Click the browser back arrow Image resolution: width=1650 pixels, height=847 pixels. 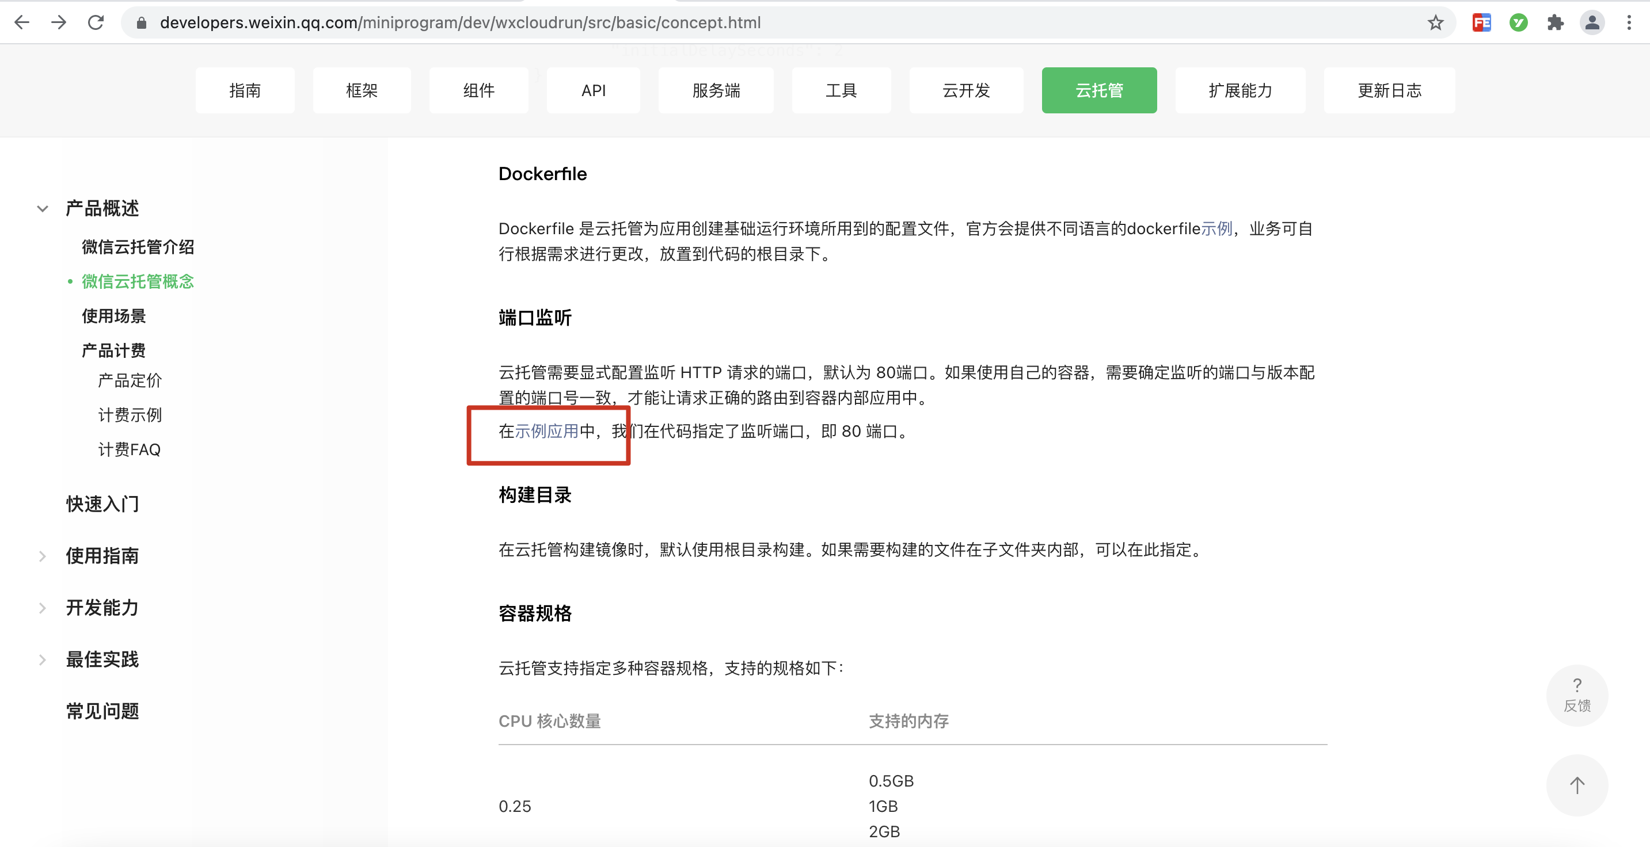point(22,22)
